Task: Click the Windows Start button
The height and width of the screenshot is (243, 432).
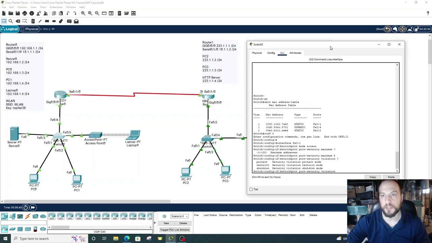Action: 5,239
